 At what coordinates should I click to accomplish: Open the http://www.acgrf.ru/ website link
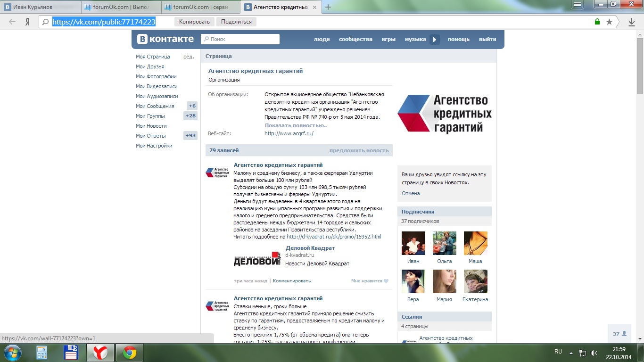coord(289,133)
